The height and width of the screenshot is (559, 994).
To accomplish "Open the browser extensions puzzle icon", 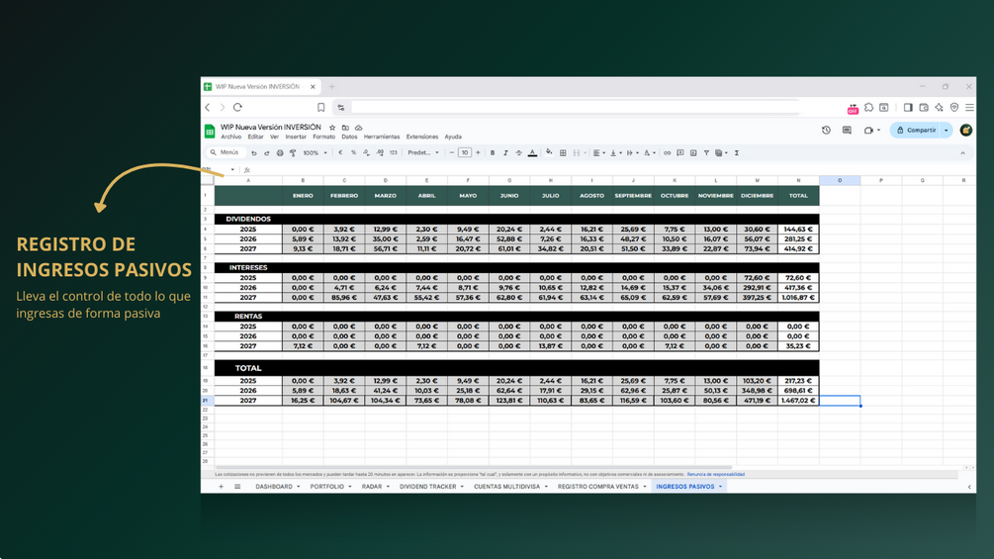I will [x=868, y=107].
